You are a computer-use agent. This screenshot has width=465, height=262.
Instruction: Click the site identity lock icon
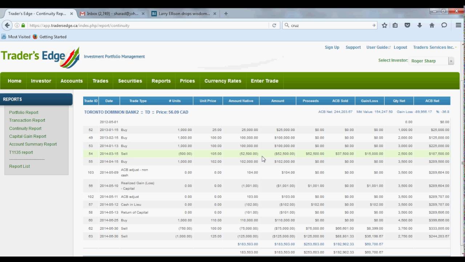[23, 25]
